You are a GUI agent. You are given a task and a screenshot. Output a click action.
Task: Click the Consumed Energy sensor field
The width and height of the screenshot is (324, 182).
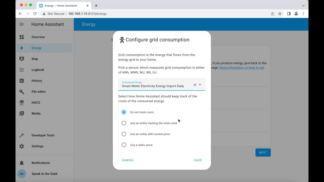coord(162,84)
